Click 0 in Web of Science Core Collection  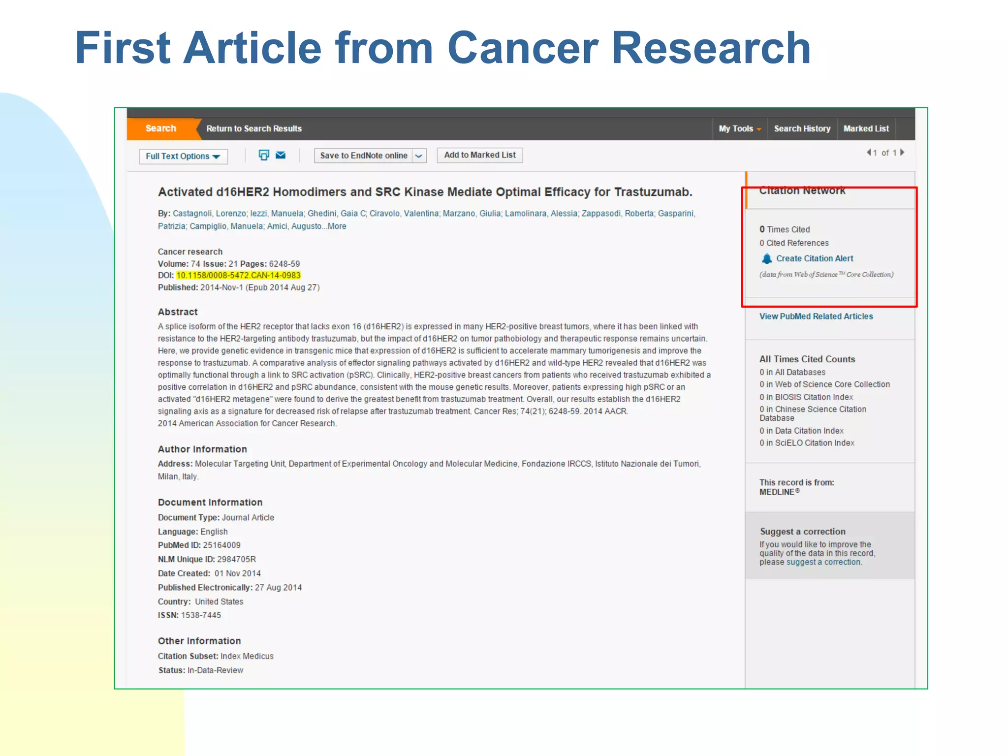(824, 384)
